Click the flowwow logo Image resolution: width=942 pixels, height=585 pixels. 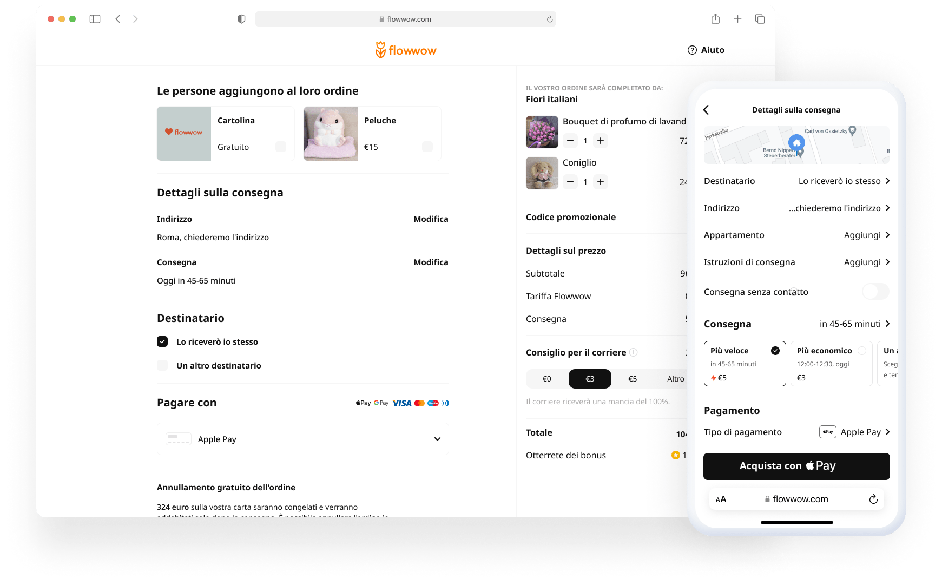[x=406, y=50]
